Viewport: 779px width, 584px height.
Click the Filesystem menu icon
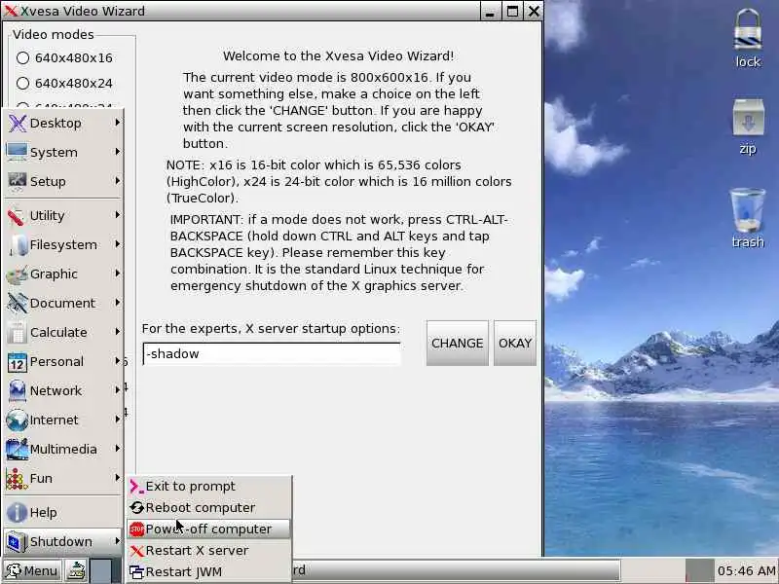tap(18, 245)
